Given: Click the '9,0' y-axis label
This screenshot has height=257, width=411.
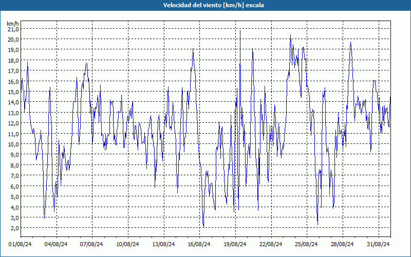Looking at the screenshot, I should (15, 155).
